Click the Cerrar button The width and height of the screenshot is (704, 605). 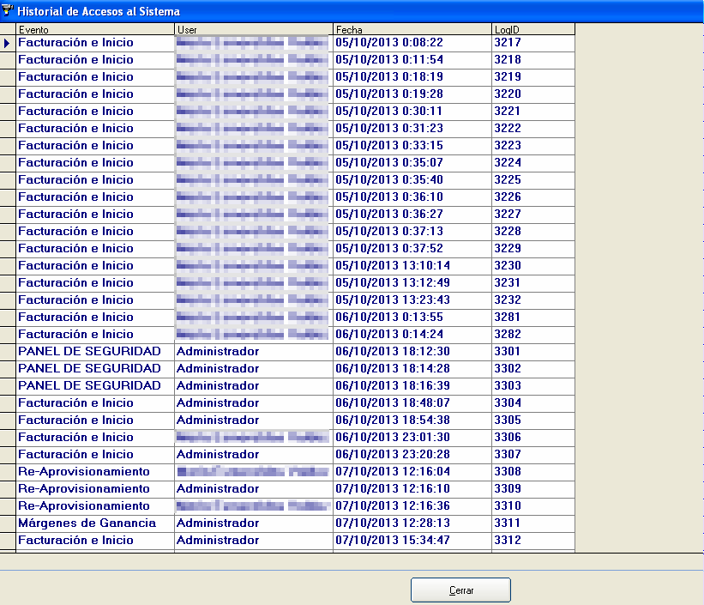click(x=460, y=590)
